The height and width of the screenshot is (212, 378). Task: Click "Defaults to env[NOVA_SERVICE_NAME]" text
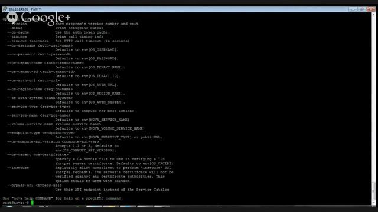click(x=92, y=120)
